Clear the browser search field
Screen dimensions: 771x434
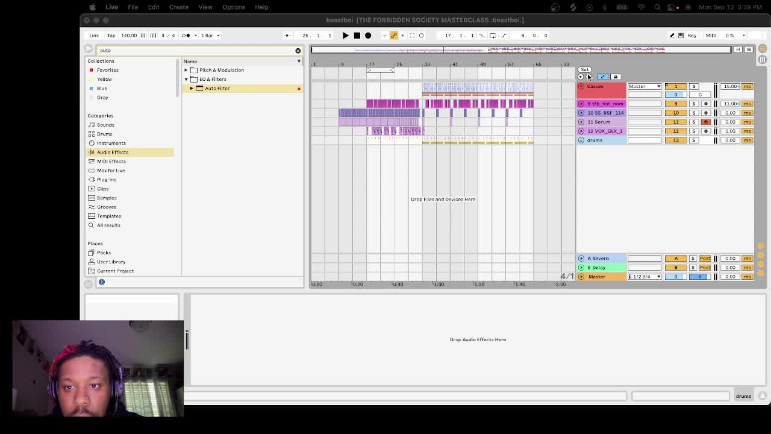point(298,51)
